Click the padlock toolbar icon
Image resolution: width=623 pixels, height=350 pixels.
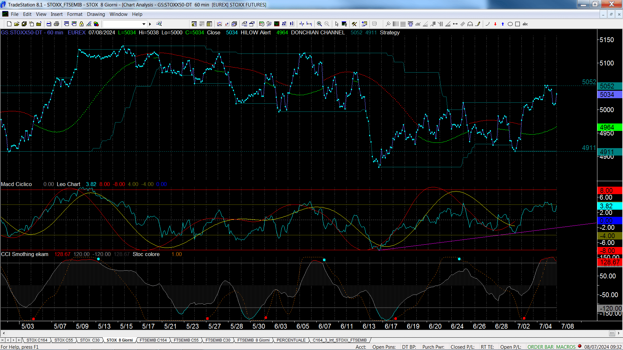81,24
